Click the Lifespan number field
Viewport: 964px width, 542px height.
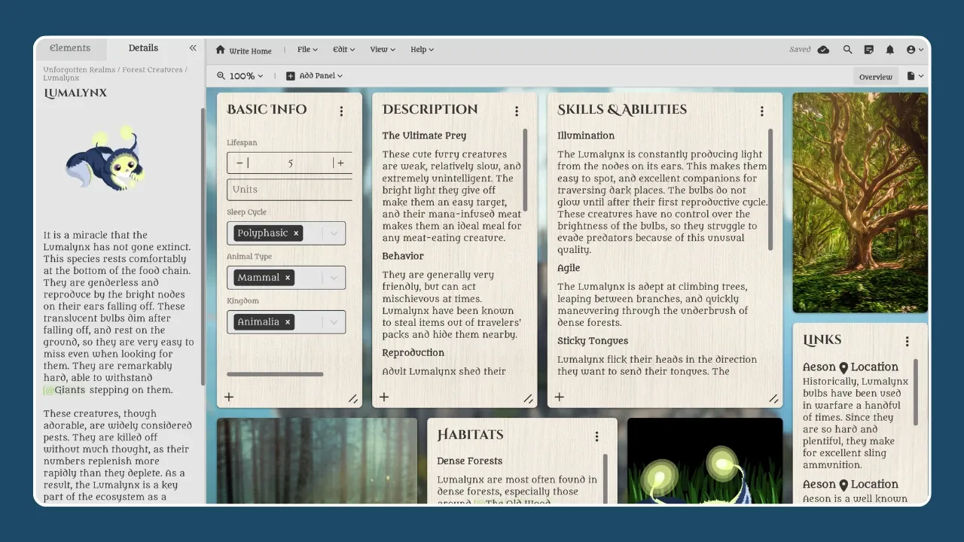pyautogui.click(x=290, y=163)
